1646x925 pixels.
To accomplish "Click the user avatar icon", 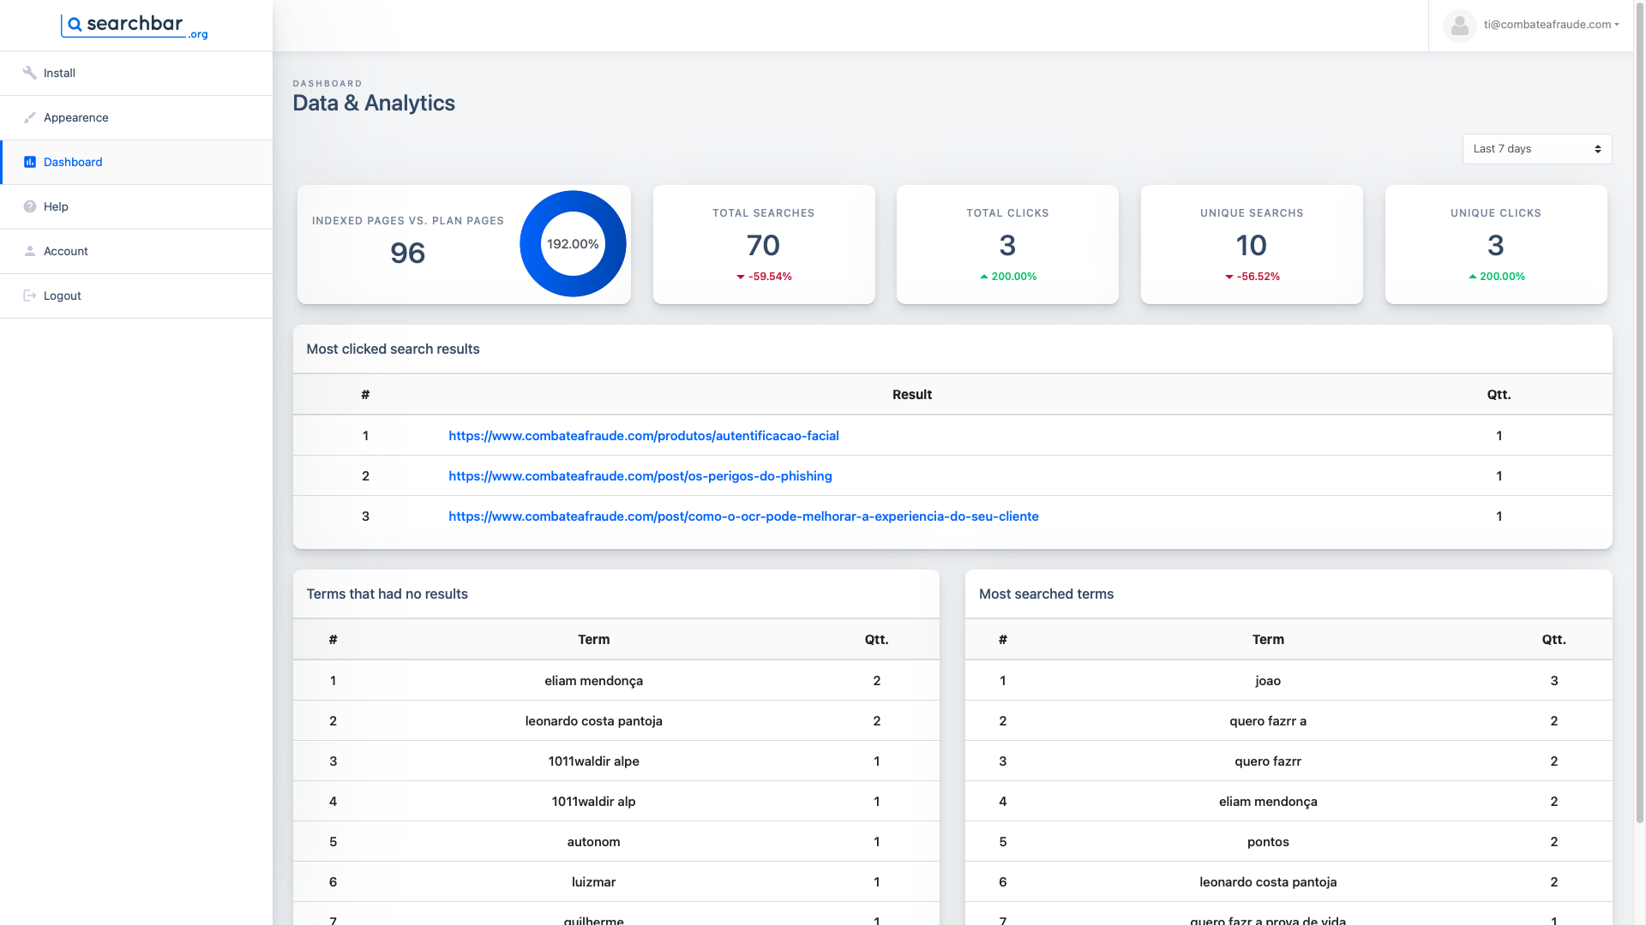I will [x=1459, y=26].
